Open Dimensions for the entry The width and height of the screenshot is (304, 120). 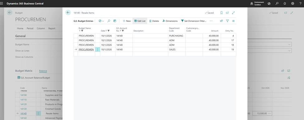click(x=170, y=21)
